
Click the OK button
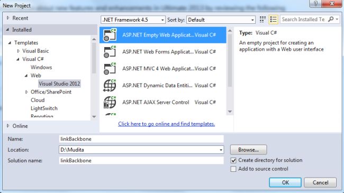click(285, 182)
